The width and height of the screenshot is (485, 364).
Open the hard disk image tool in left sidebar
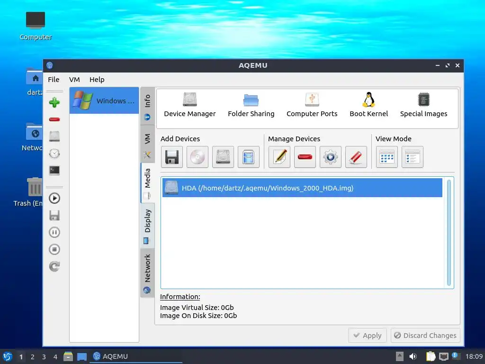[54, 136]
